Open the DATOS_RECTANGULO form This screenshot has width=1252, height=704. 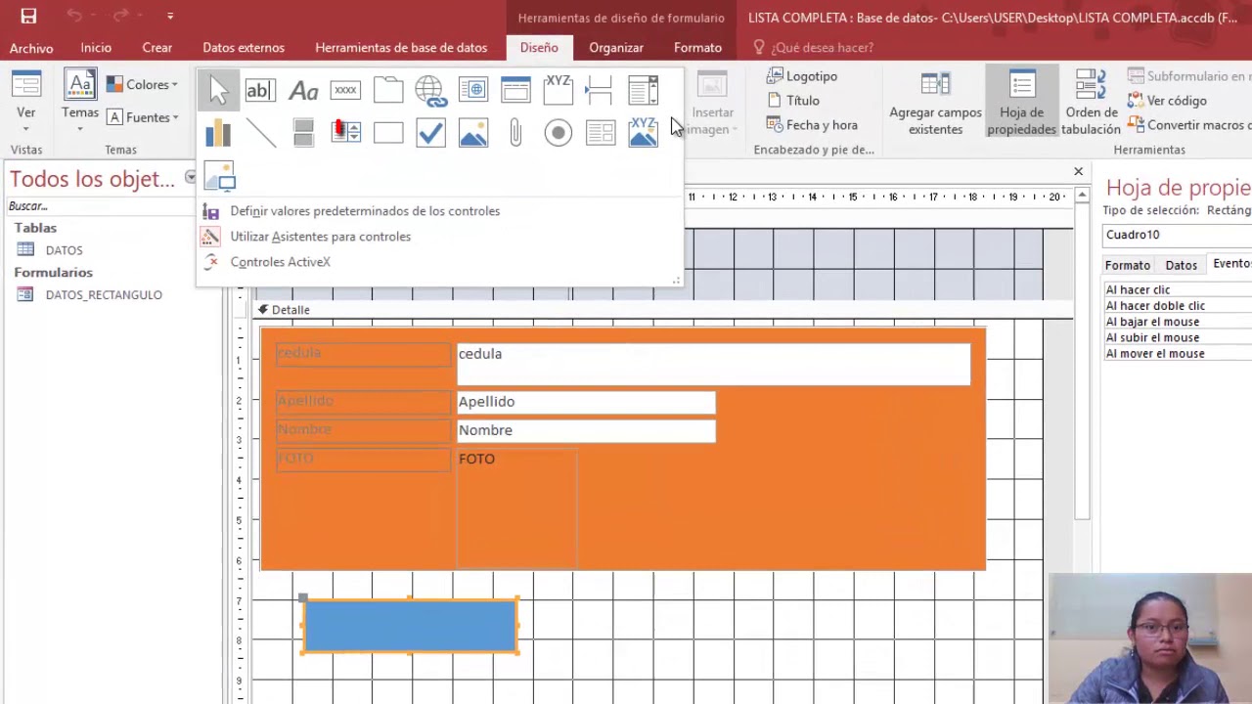pyautogui.click(x=104, y=295)
